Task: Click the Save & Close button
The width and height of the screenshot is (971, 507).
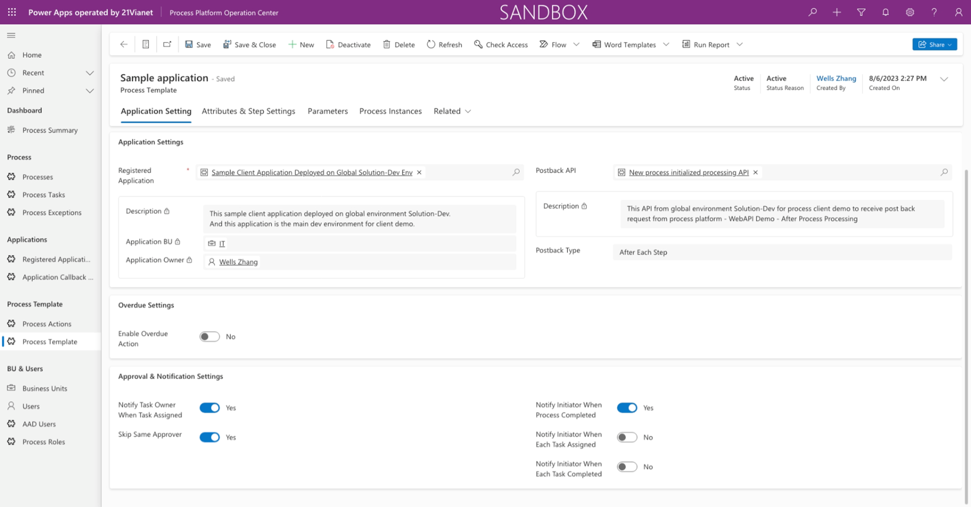Action: pyautogui.click(x=249, y=44)
